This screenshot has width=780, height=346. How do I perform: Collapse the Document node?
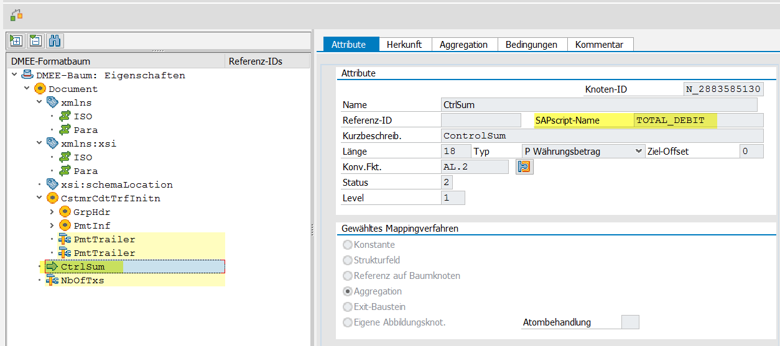pyautogui.click(x=27, y=89)
